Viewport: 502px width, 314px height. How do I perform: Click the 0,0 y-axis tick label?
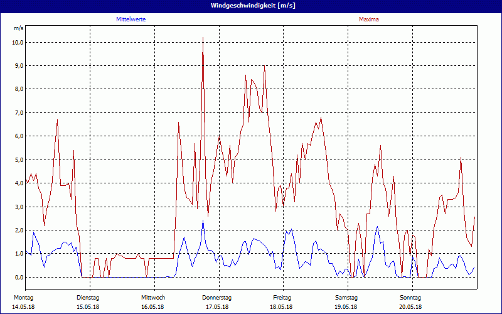19,277
